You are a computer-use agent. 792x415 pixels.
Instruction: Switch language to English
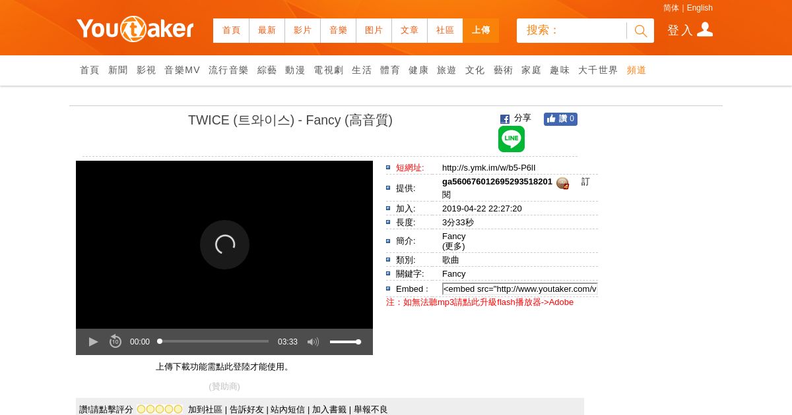tap(700, 8)
